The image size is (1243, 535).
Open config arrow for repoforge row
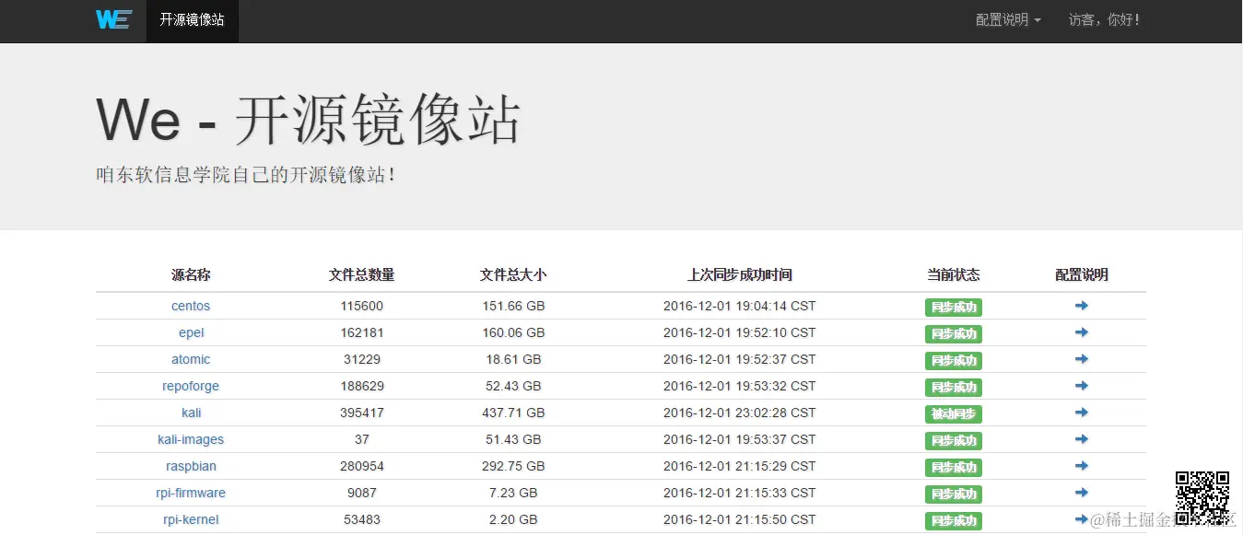point(1082,386)
